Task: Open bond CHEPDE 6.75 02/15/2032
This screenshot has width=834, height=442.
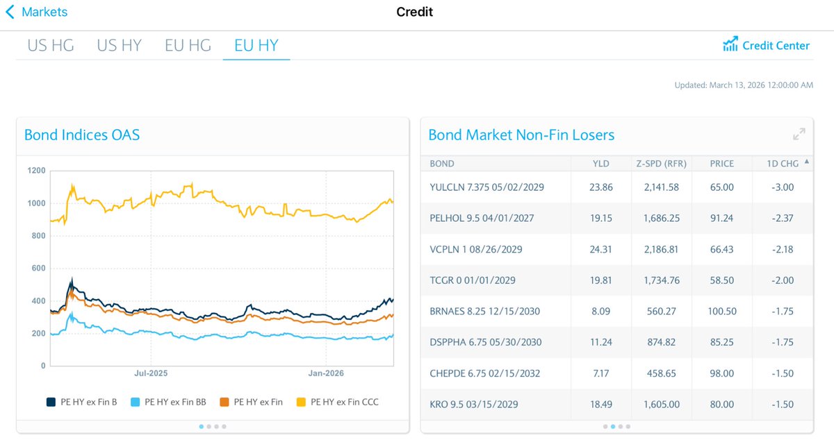Action: point(486,373)
